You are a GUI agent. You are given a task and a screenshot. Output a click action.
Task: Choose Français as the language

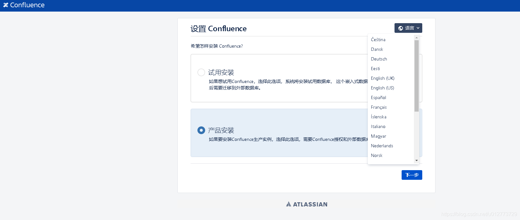(379, 107)
